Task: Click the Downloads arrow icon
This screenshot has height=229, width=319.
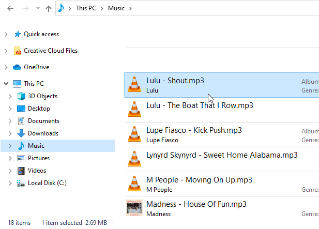Action: (x=21, y=133)
